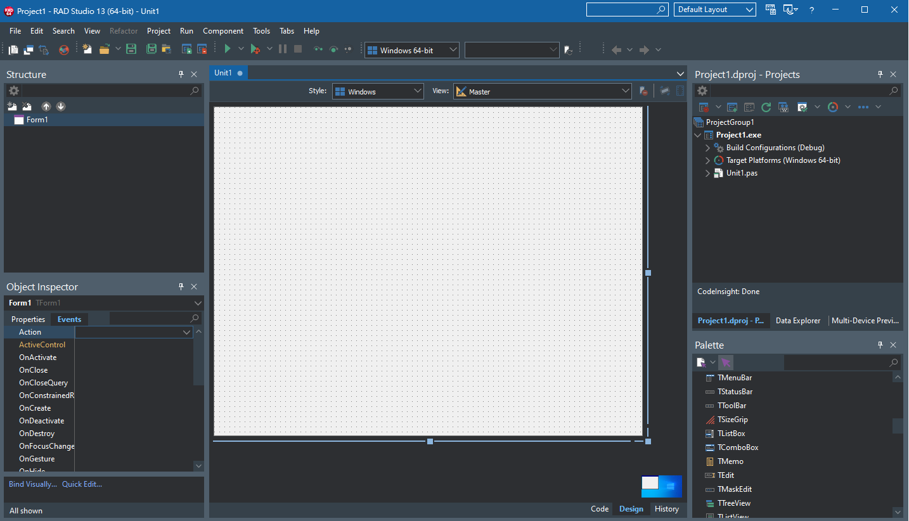The width and height of the screenshot is (909, 521).
Task: Switch to the Code tab
Action: [x=600, y=509]
